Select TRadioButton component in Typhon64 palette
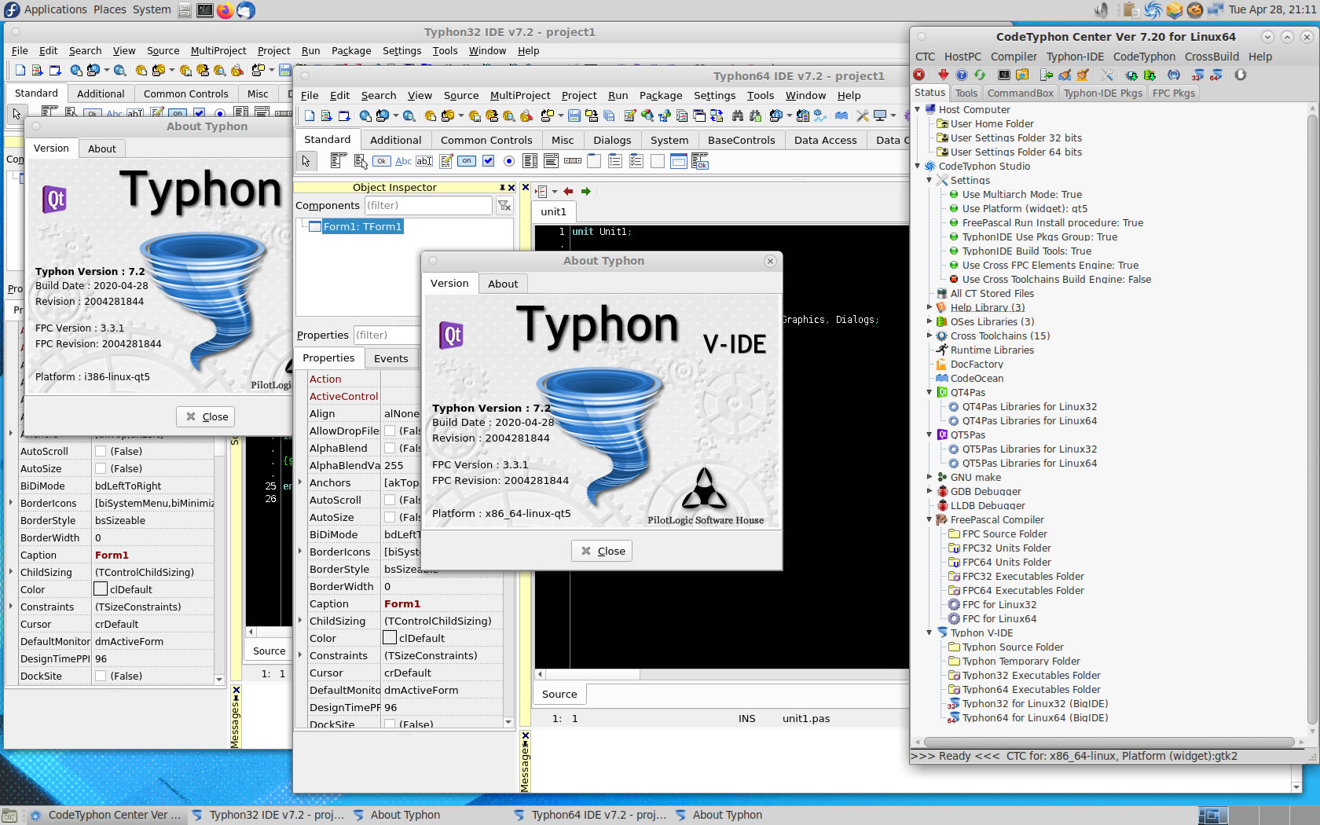Screen dimensions: 1320x825 (509, 161)
